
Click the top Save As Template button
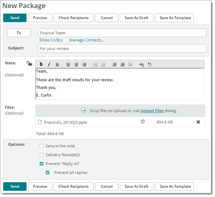174,18
